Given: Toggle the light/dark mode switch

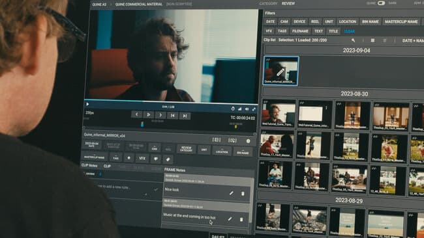Looking at the screenshot, I should tap(382, 3).
